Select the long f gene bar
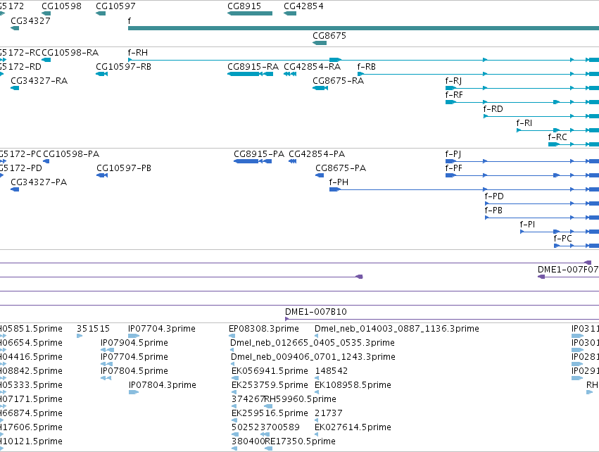599x452 pixels. point(363,28)
